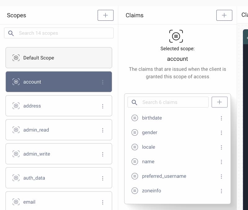Click the account scope icon
The height and width of the screenshot is (210, 248).
click(16, 82)
